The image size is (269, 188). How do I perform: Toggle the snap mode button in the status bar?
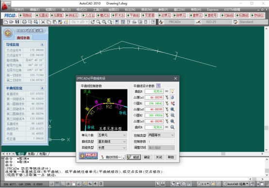(x=51, y=184)
